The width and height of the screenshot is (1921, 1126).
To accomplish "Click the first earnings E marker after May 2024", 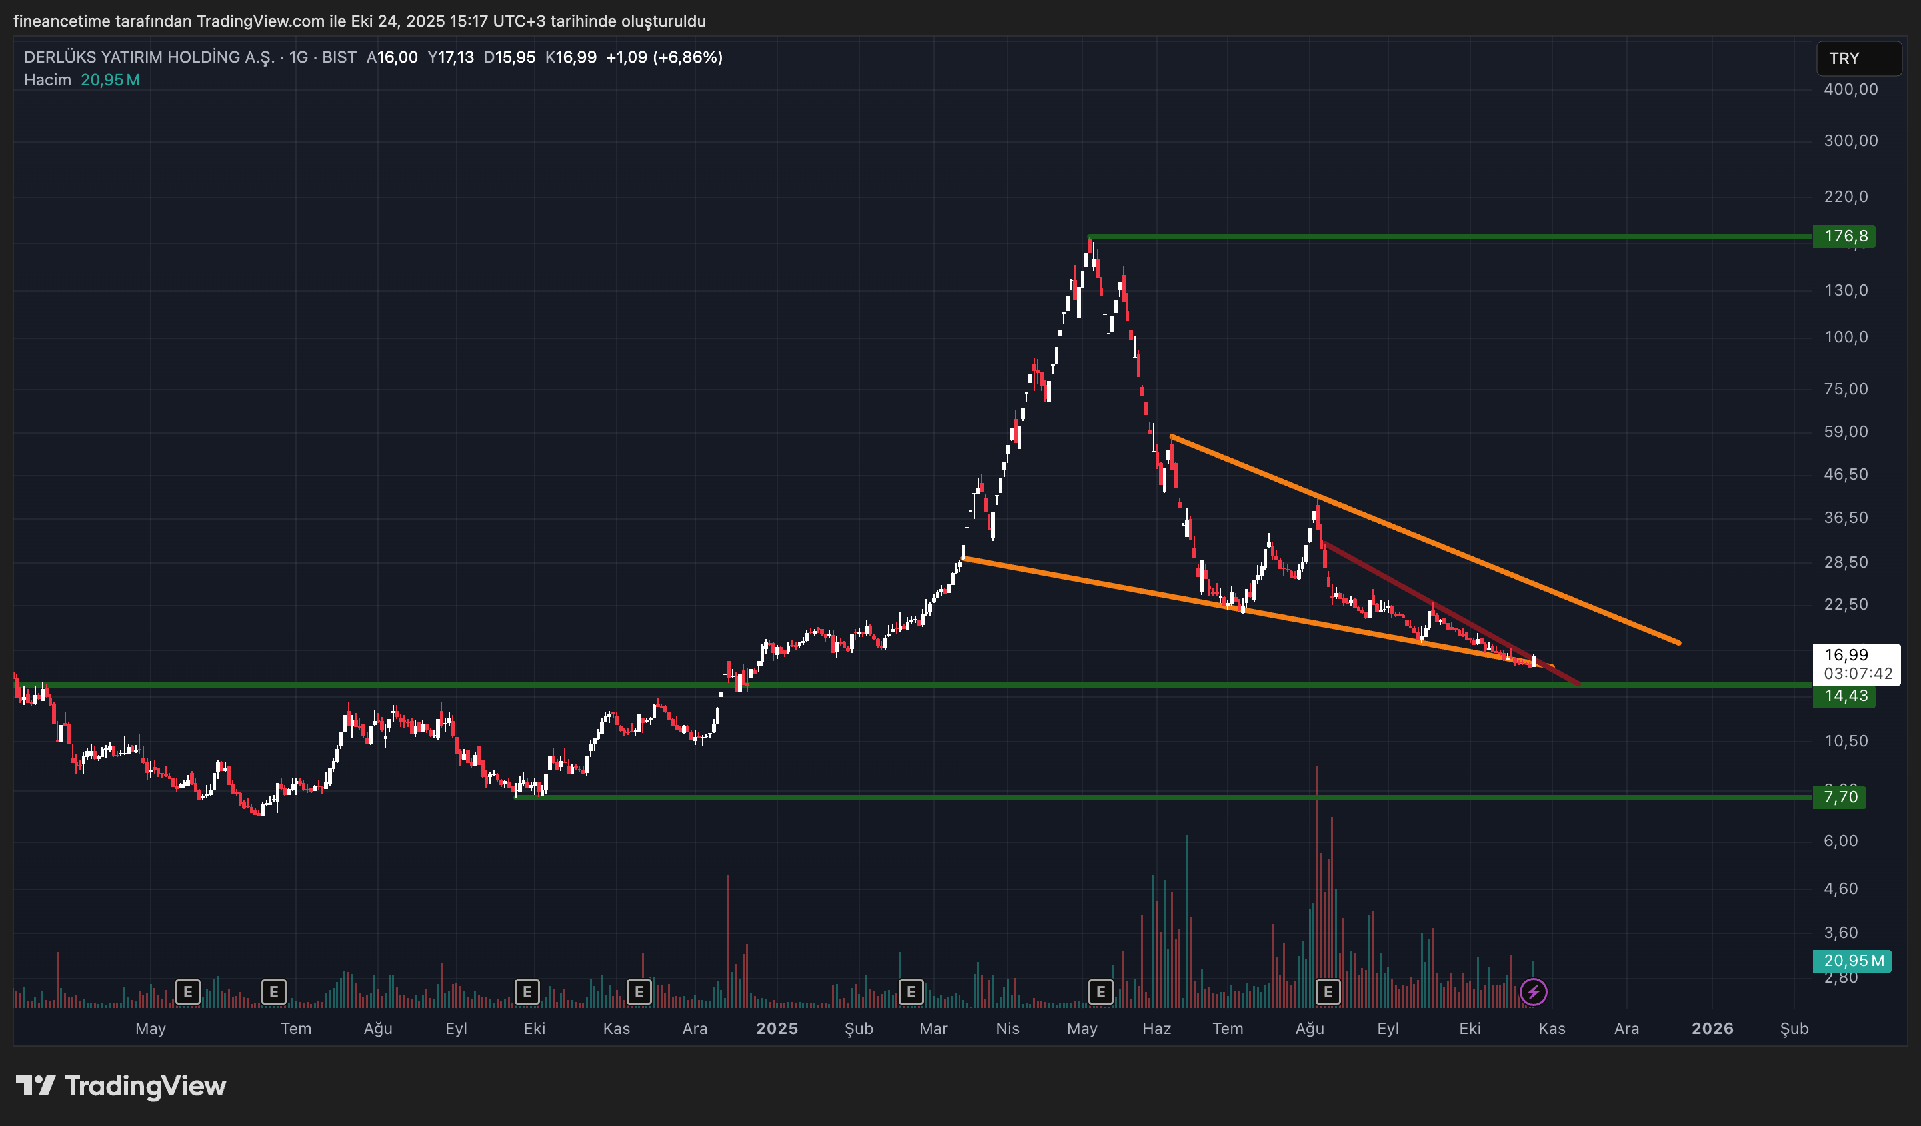I will [187, 992].
